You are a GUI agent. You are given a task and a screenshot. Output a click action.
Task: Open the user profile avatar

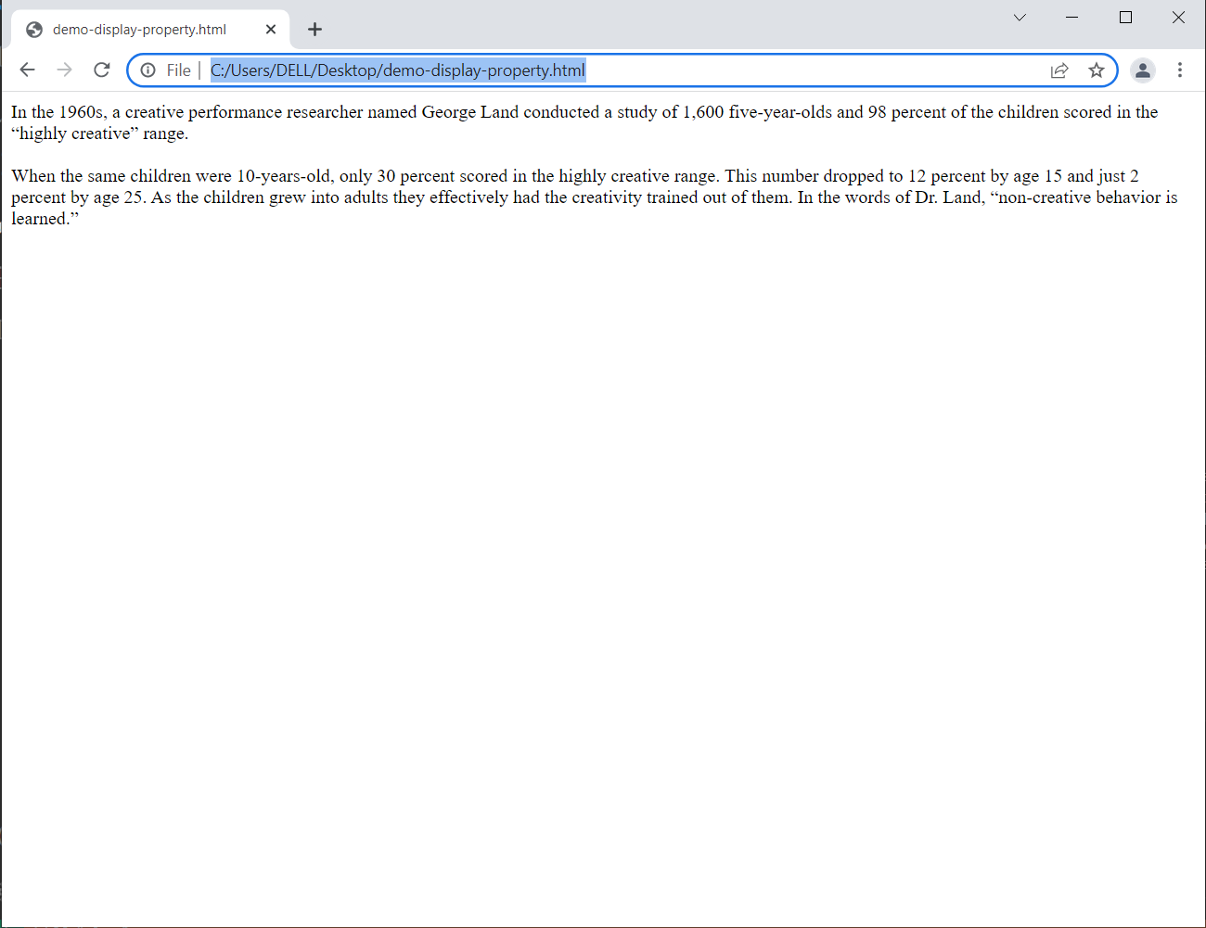(x=1143, y=70)
